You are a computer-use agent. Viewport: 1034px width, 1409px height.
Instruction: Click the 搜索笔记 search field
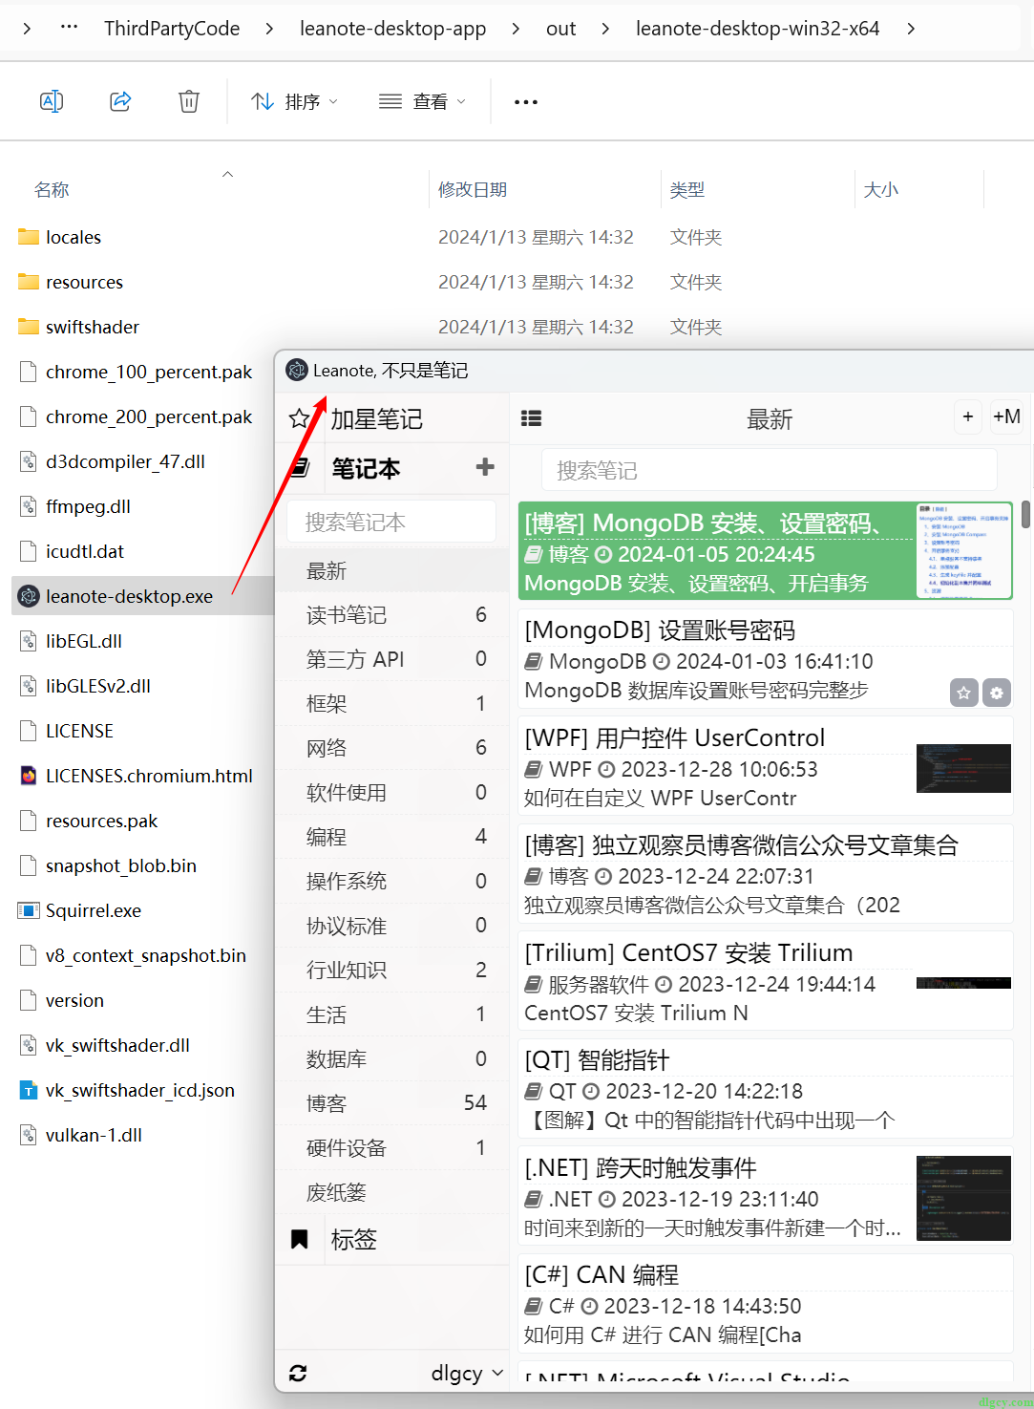pyautogui.click(x=770, y=470)
